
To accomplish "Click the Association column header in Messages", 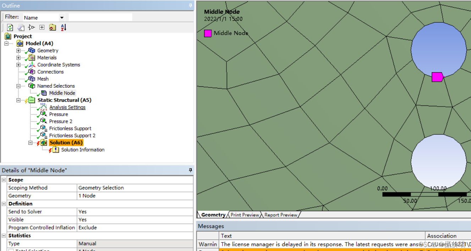I will click(448, 236).
